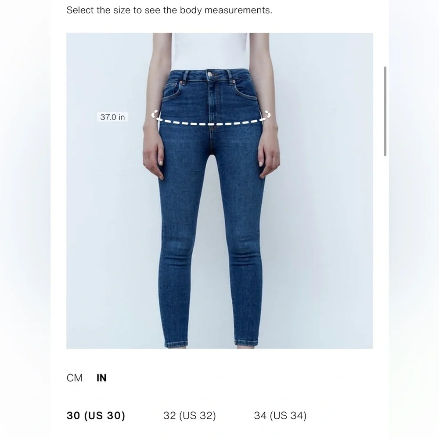This screenshot has width=439, height=439.
Task: Choose size 30 (US 30)
Action: 96,415
